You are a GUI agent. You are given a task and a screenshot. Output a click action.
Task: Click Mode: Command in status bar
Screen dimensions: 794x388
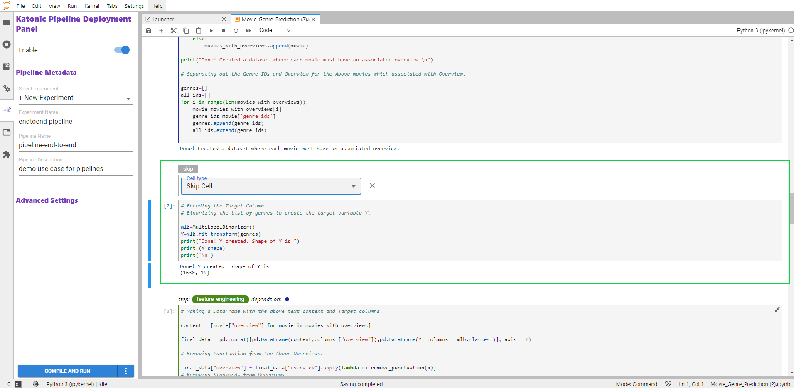click(637, 384)
